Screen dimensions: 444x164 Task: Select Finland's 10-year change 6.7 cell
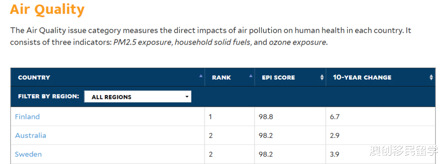click(x=335, y=116)
